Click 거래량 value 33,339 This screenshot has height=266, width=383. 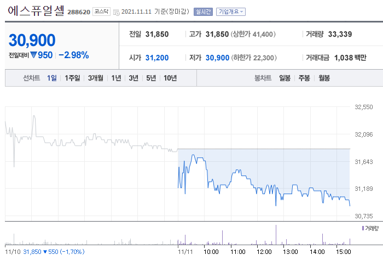(x=340, y=35)
